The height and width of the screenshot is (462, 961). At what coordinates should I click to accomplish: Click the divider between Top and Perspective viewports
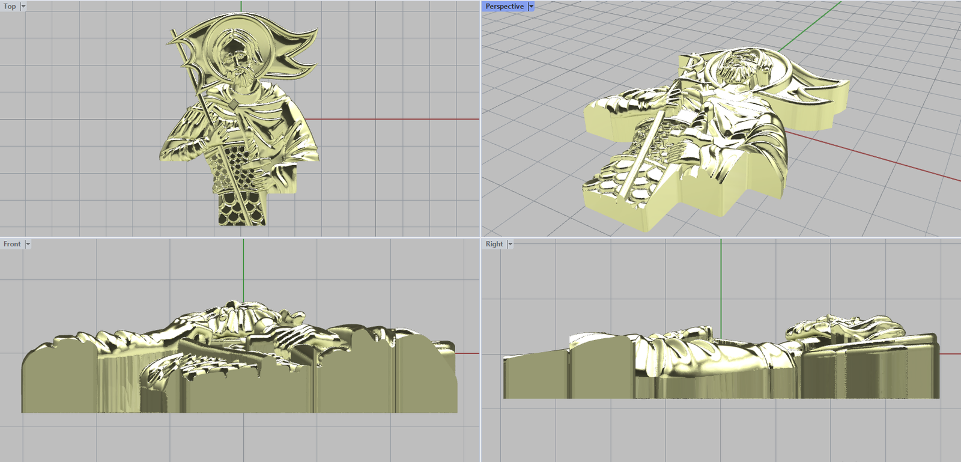480,120
